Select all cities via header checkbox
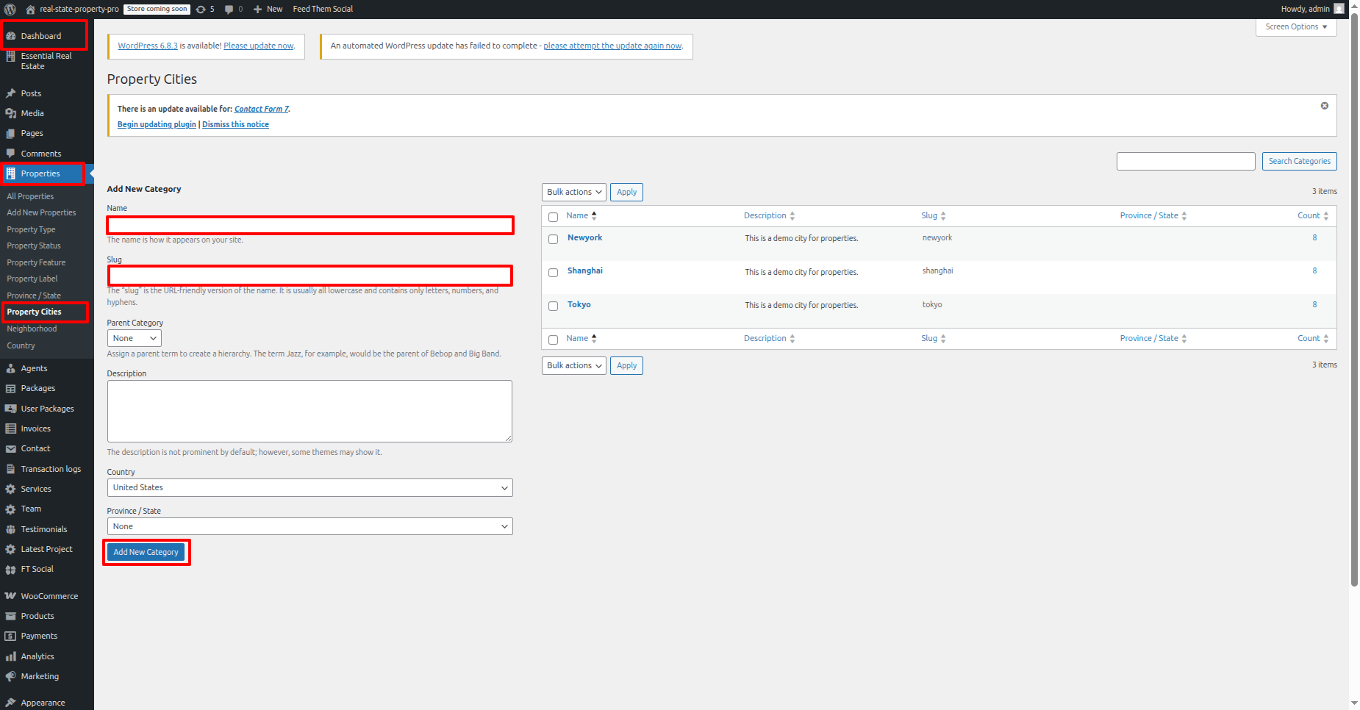This screenshot has width=1360, height=710. tap(554, 217)
